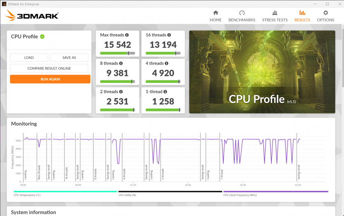
Task: Click info icon beside 8 threads
Action: click(121, 63)
